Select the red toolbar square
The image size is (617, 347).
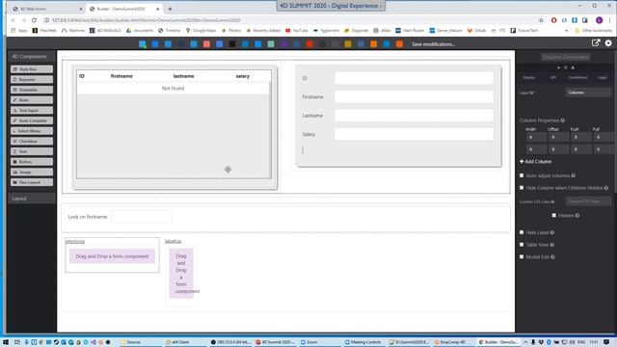click(309, 44)
